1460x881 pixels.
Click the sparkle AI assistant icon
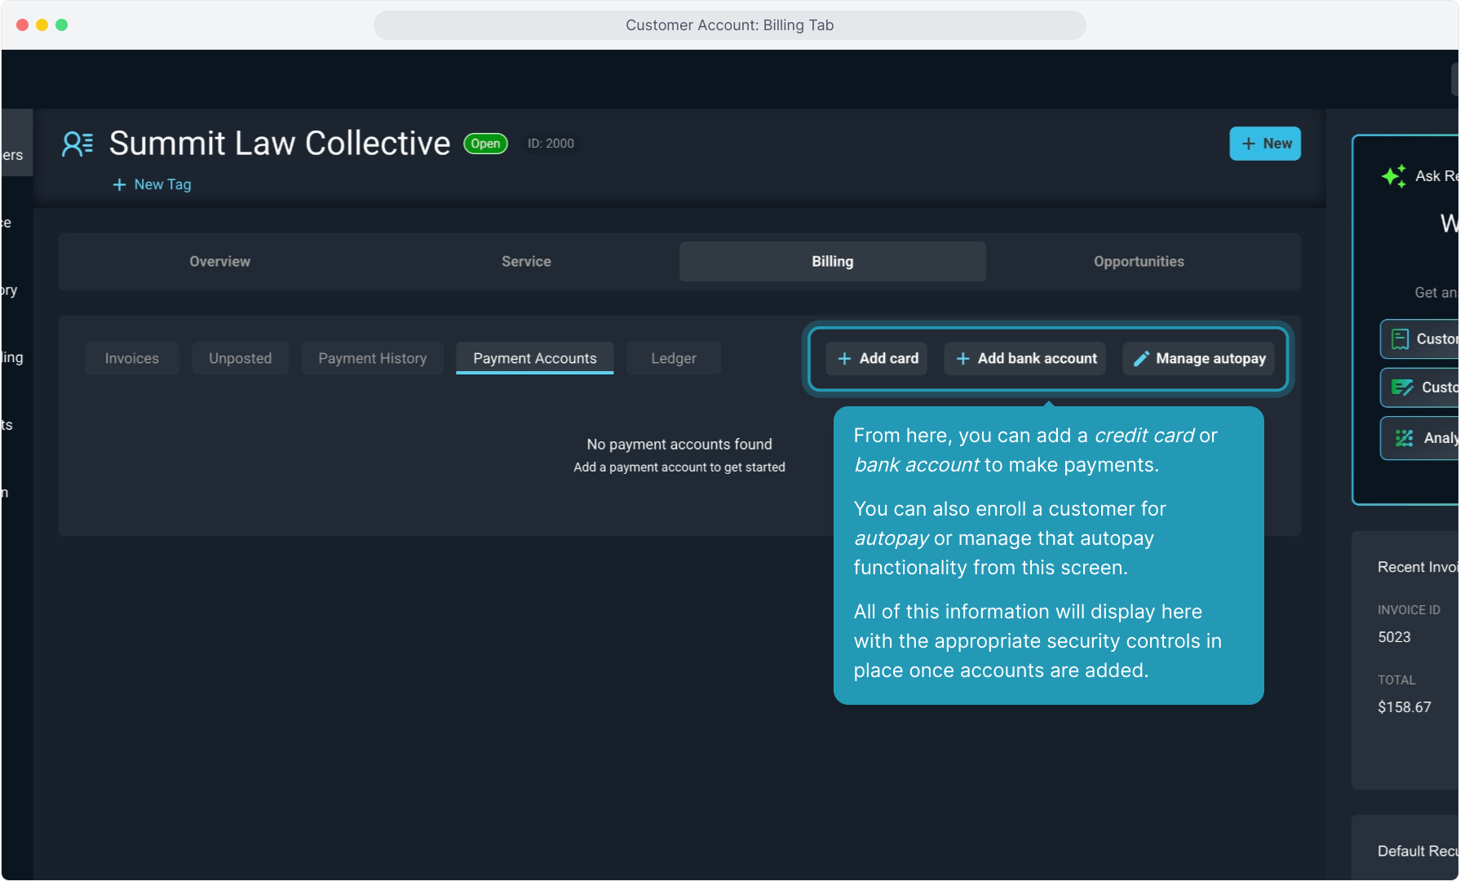1393,176
